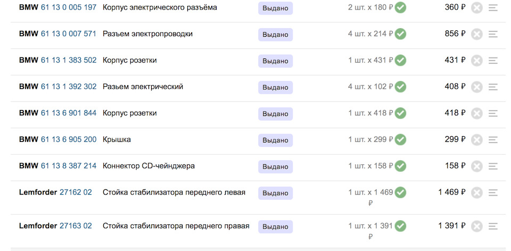This screenshot has width=511, height=251.
Task: Remove Стойка стабилизатора переднего левая item
Action: pos(477,193)
